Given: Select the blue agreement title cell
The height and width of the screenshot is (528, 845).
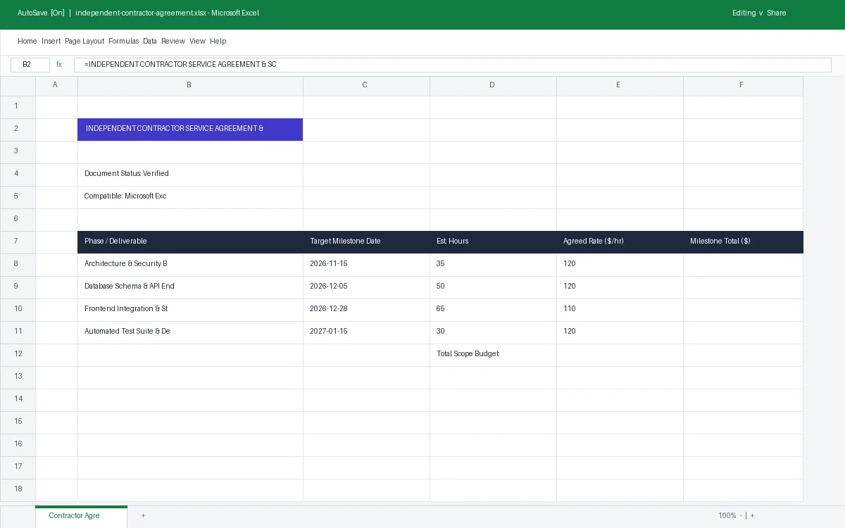Looking at the screenshot, I should coord(190,129).
